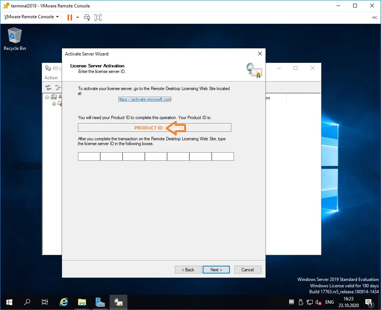Maximize the RD Licensing Manager window
The width and height of the screenshot is (381, 310).
coord(296,68)
